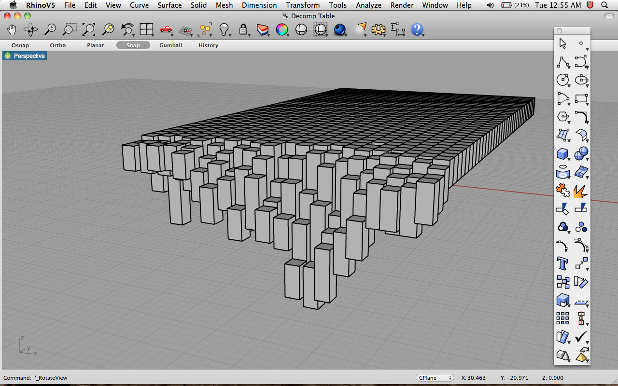Switch to Shaded viewport sphere icon

click(x=301, y=29)
